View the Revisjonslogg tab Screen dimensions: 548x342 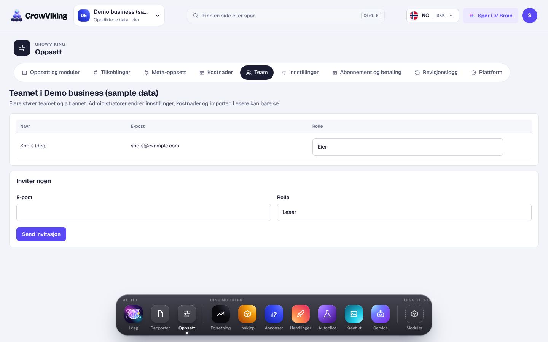pos(436,73)
